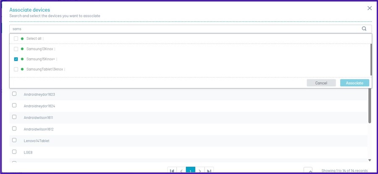Uncheck the Samsung15Knox+ device
Screen dimensions: 378x174
pyautogui.click(x=16, y=59)
